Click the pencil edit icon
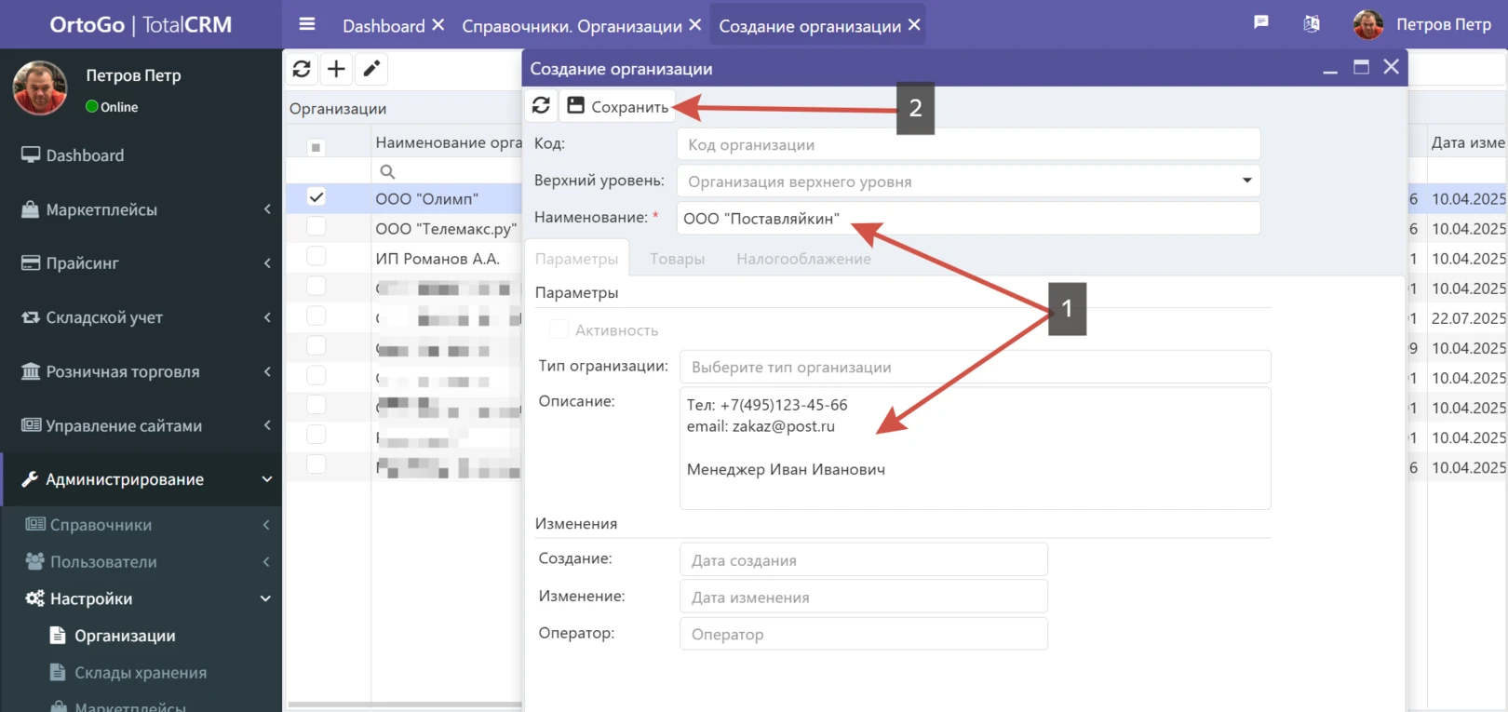 [371, 69]
